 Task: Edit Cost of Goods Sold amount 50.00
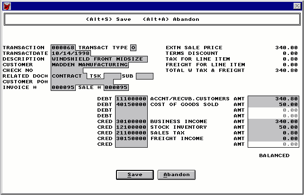coord(273,105)
